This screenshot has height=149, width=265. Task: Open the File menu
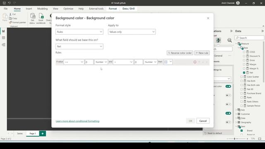coord(5,9)
